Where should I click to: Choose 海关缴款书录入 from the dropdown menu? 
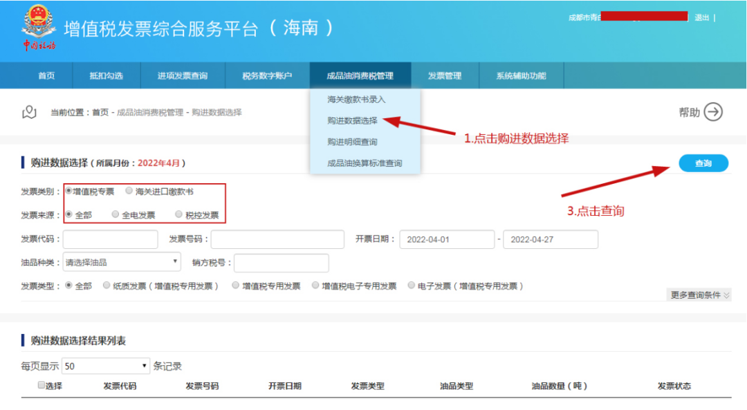pyautogui.click(x=356, y=100)
